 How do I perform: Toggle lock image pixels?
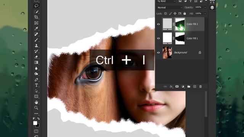[x=170, y=14]
